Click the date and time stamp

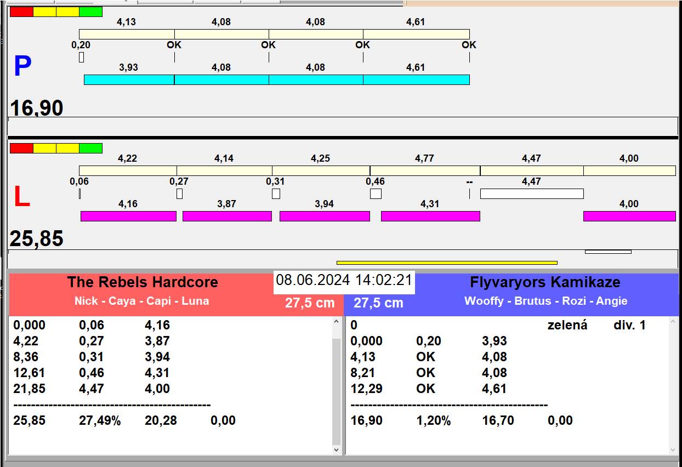coord(344,280)
